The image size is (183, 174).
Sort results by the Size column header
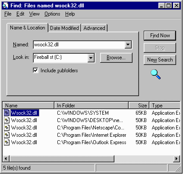(x=139, y=106)
